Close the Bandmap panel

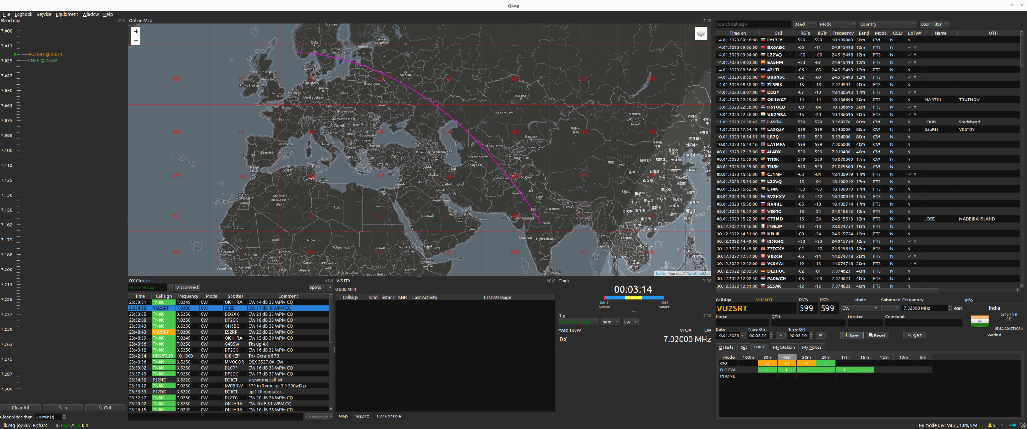click(124, 21)
